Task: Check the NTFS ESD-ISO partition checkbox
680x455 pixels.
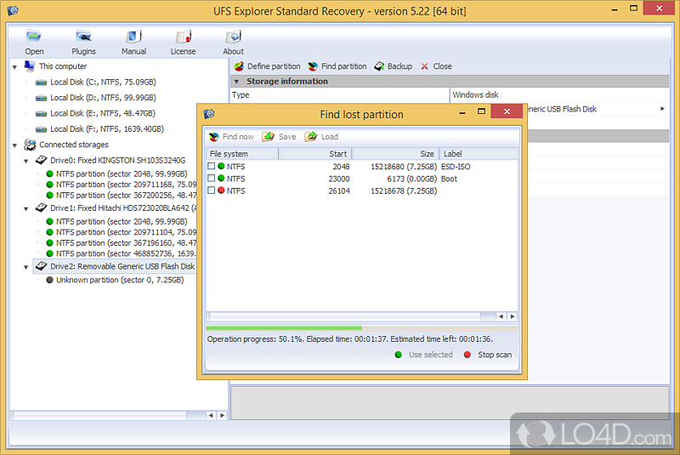Action: (x=211, y=166)
